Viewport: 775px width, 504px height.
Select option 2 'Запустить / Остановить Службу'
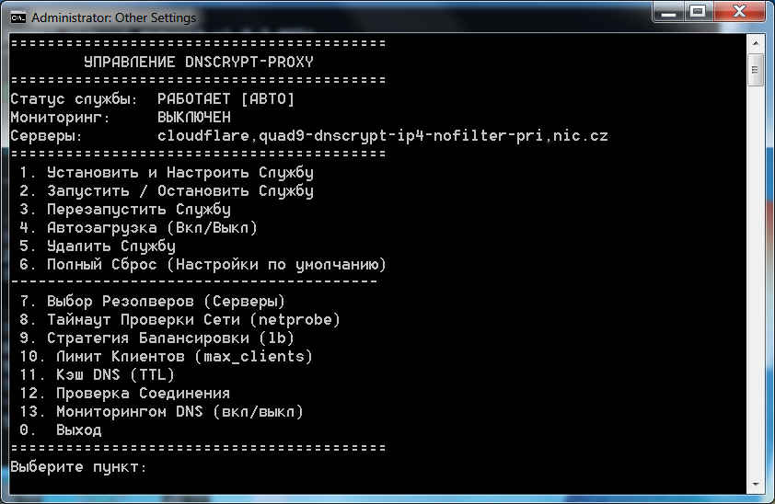(x=166, y=191)
